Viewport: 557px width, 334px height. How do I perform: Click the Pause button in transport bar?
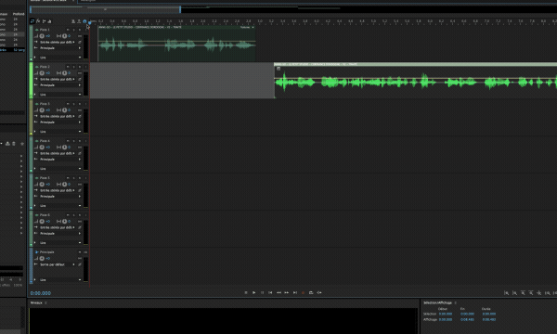point(262,293)
